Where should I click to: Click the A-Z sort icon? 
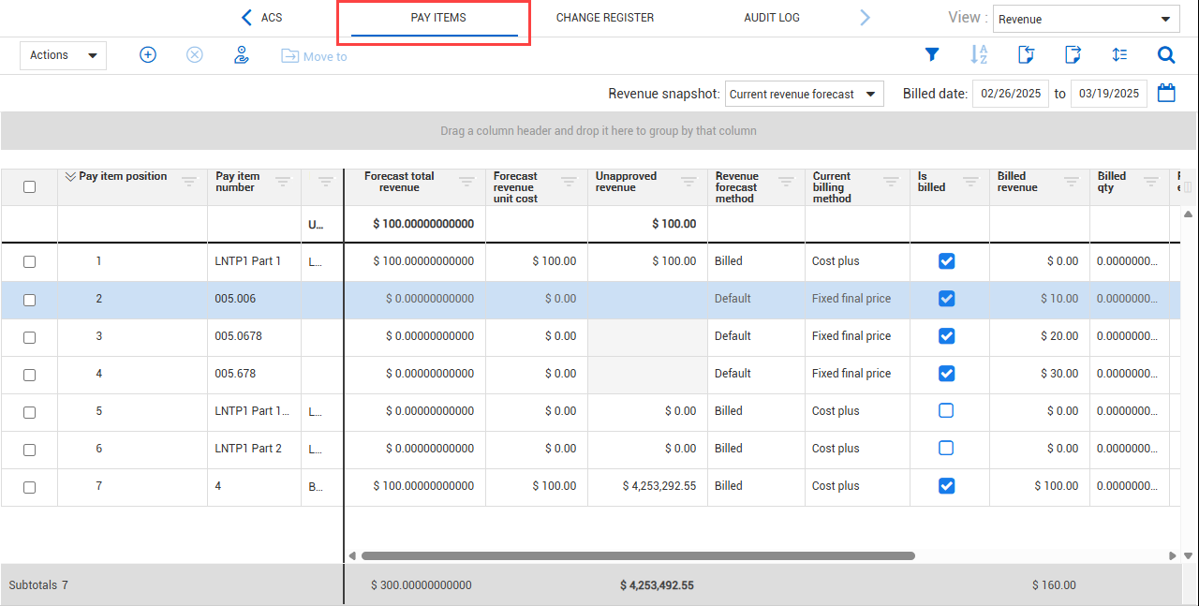pyautogui.click(x=979, y=55)
